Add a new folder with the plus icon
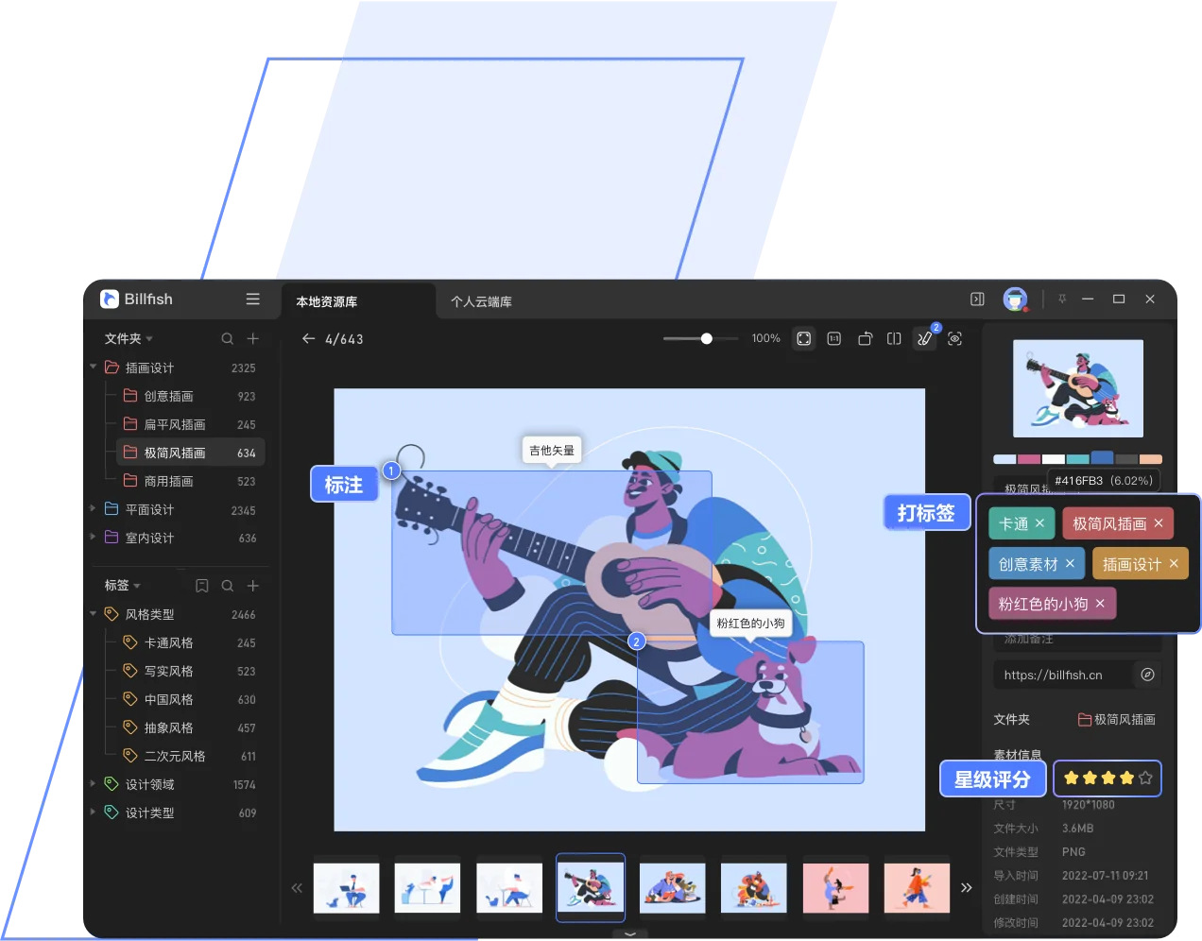 click(x=253, y=339)
